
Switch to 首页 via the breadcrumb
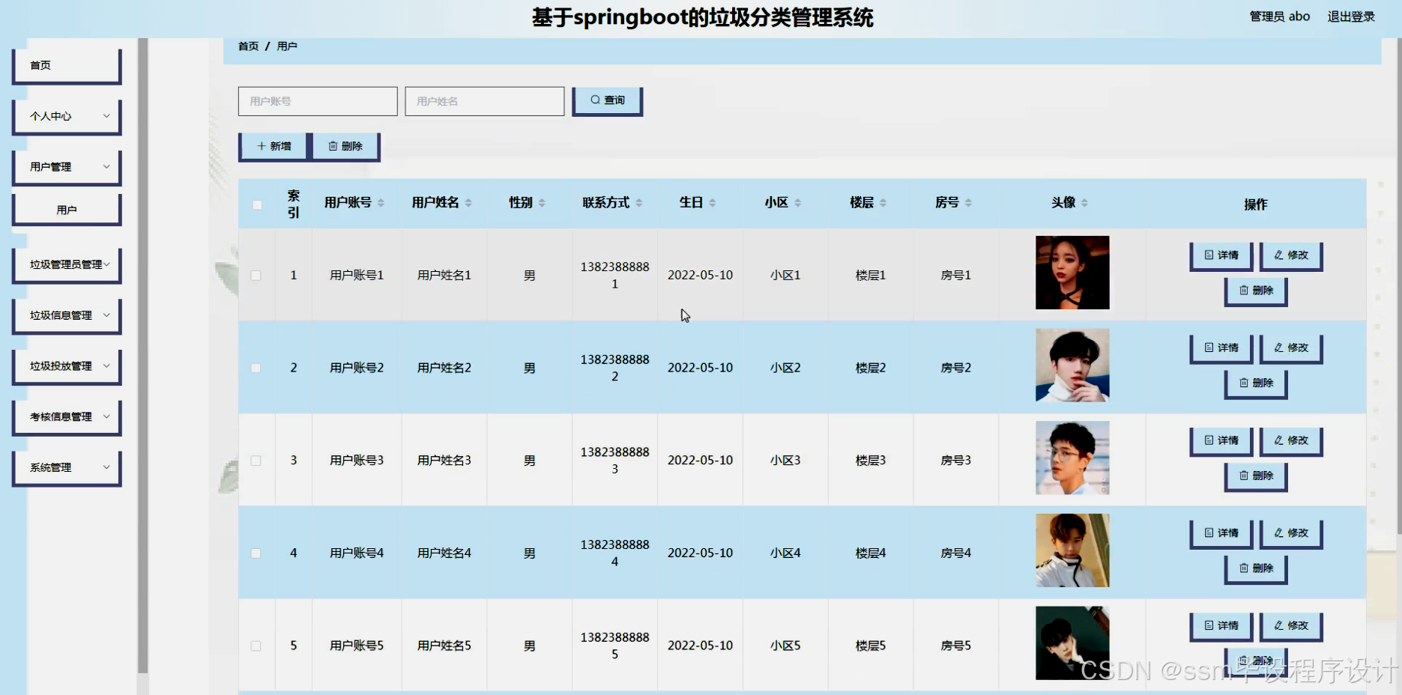click(x=247, y=46)
